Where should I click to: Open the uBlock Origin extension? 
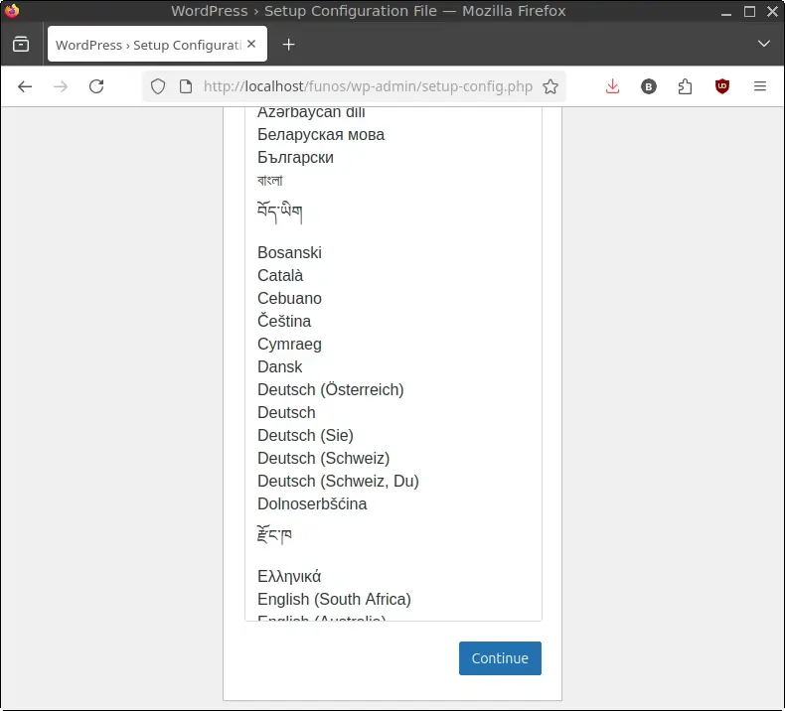click(722, 86)
